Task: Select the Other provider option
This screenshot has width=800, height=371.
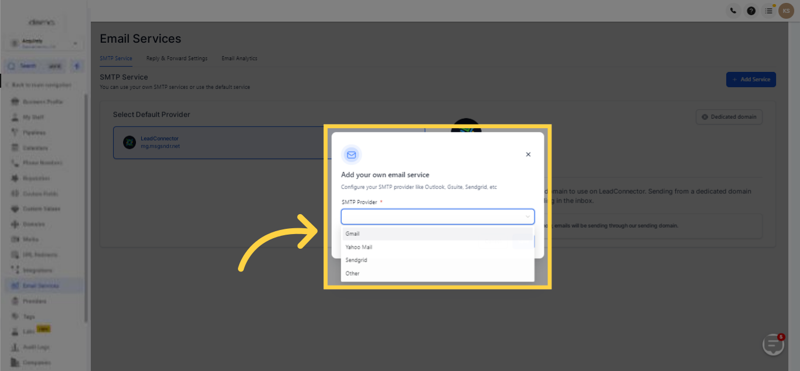Action: [437, 273]
